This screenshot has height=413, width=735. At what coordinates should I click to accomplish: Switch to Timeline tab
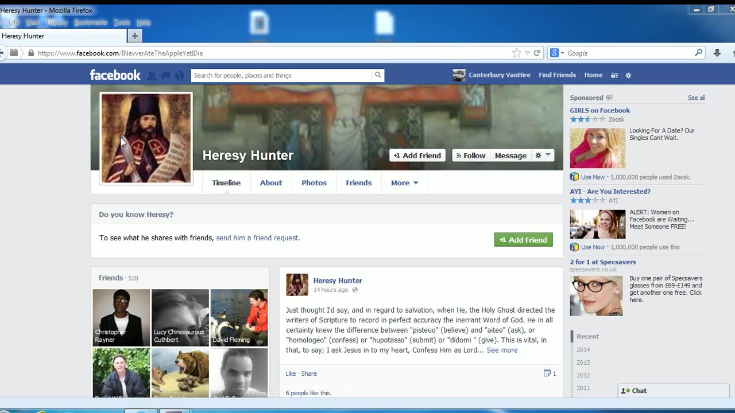coord(226,183)
